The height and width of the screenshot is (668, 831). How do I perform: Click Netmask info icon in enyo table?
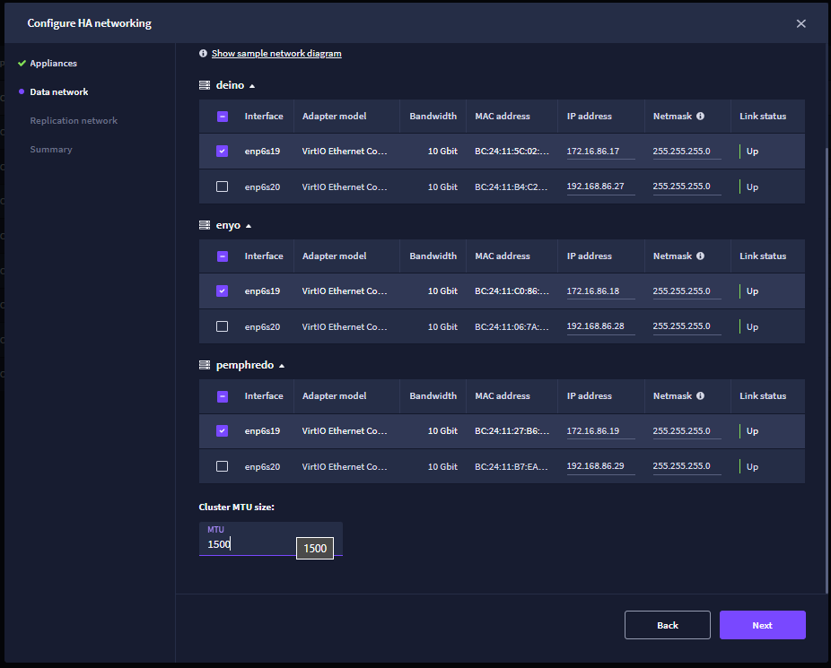700,256
